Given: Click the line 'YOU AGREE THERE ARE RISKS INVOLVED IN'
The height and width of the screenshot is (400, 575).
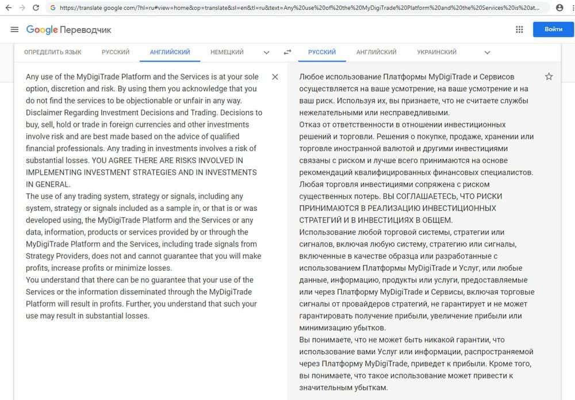Looking at the screenshot, I should pos(167,160).
